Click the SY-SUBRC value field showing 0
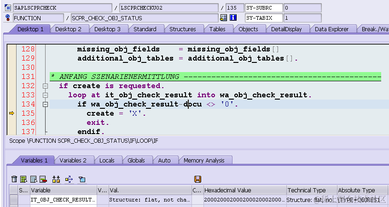 pos(302,8)
